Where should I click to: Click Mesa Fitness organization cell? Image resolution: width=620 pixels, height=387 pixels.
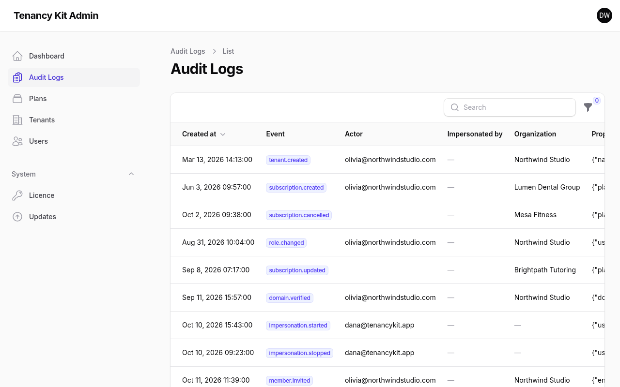coord(535,215)
